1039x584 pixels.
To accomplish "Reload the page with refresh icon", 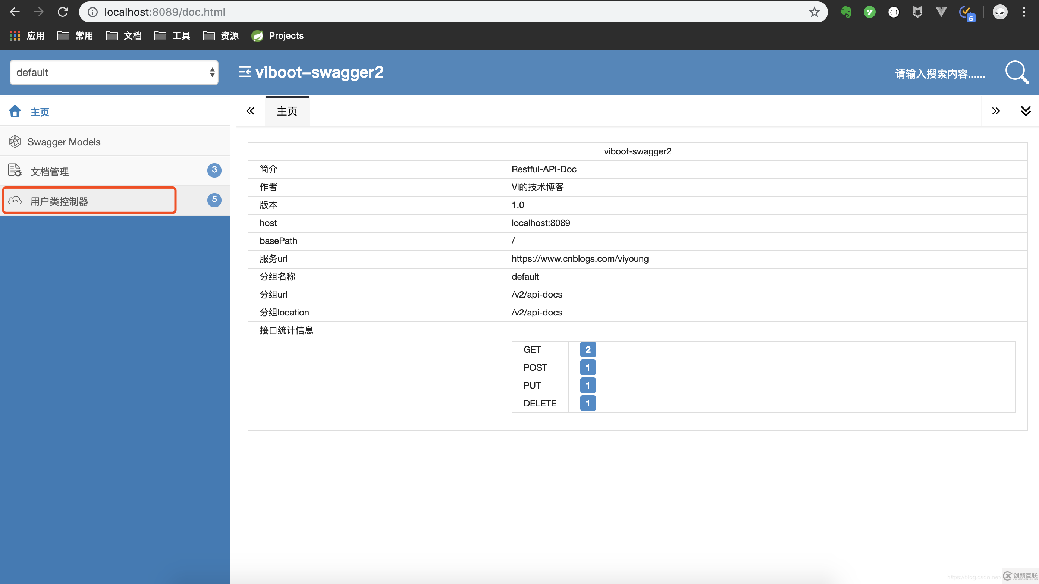I will (63, 12).
